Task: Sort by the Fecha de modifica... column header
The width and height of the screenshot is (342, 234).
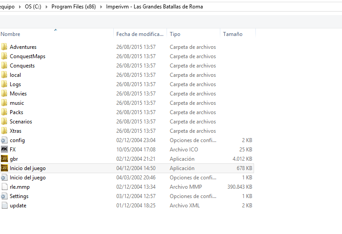Action: [140, 34]
